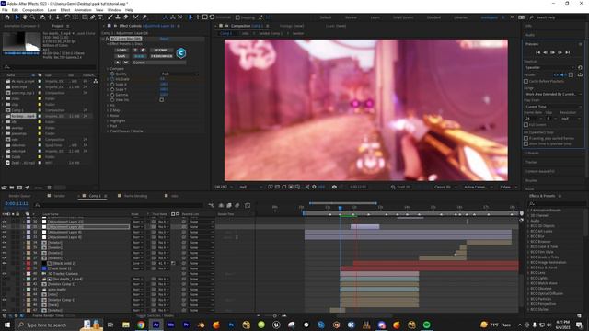
Task: Select the Rotation tool
Action: coord(67,17)
